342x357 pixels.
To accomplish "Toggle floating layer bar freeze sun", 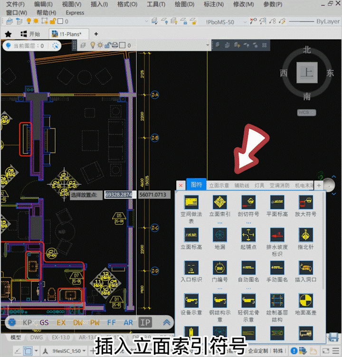I will [x=100, y=45].
